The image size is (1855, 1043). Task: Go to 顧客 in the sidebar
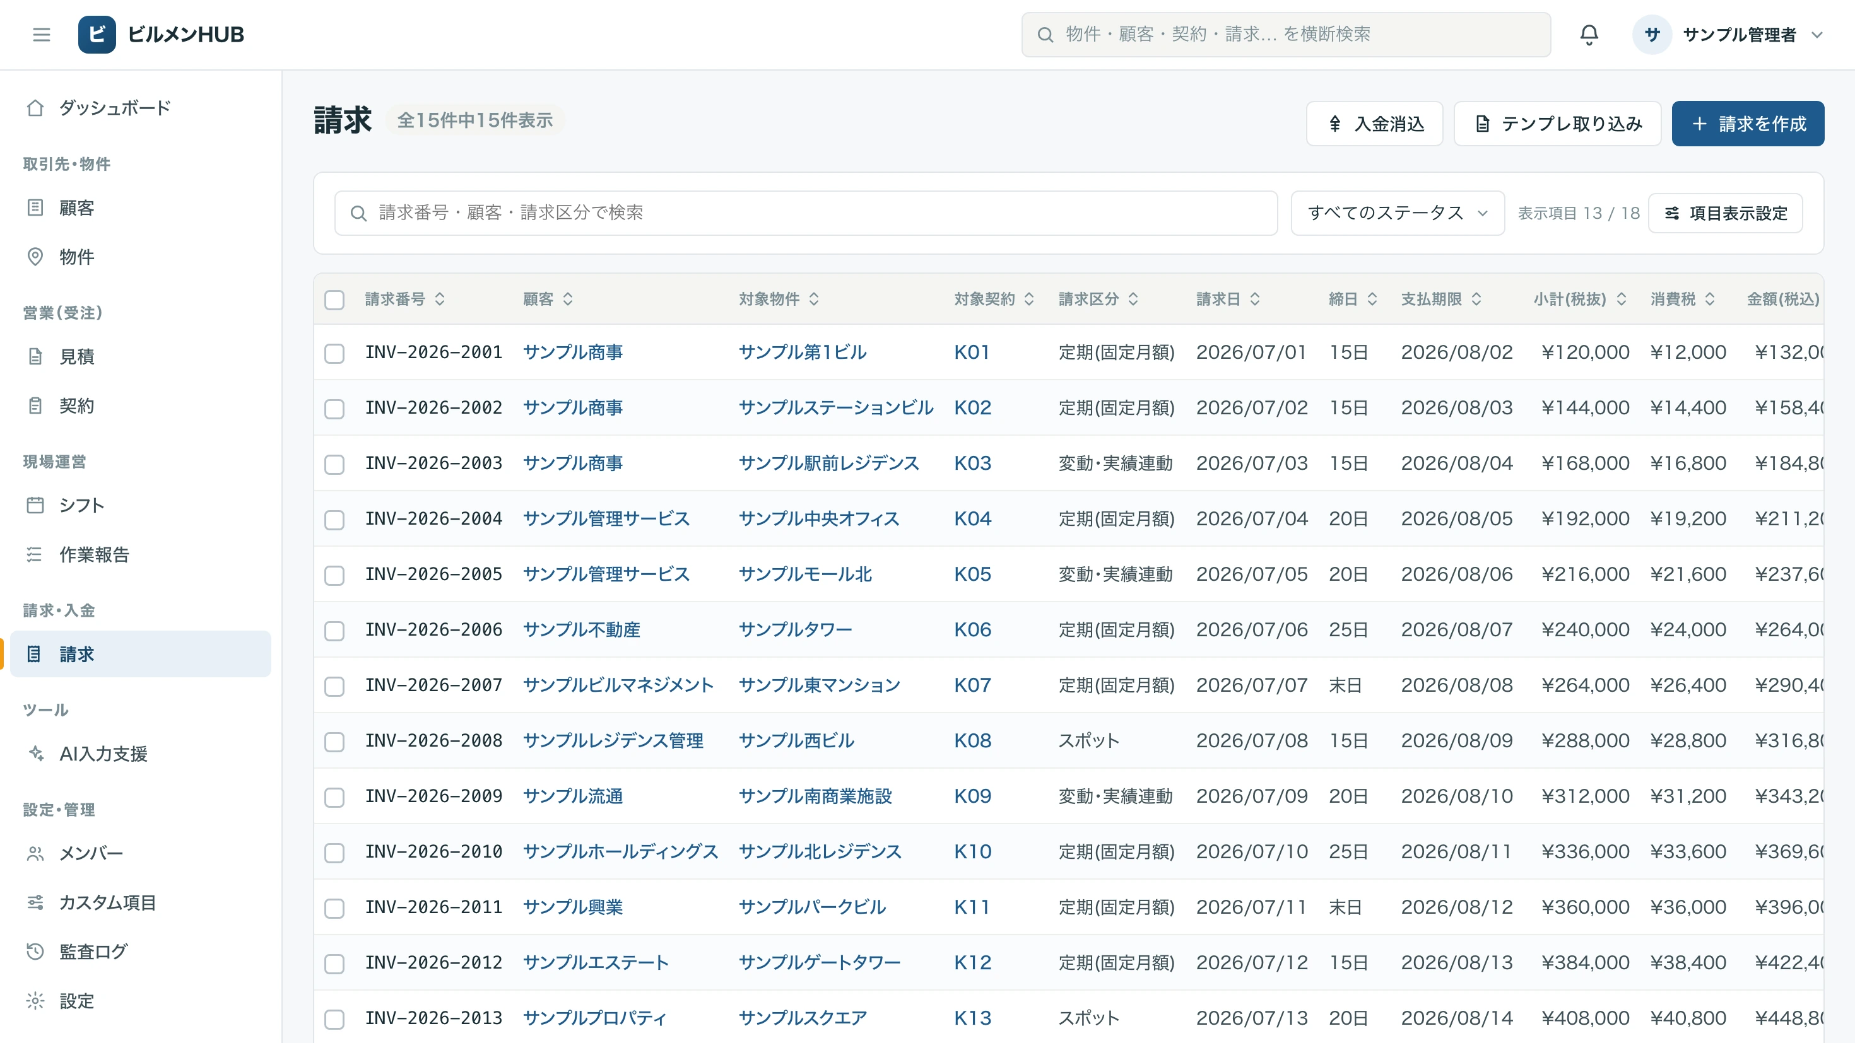[141, 208]
